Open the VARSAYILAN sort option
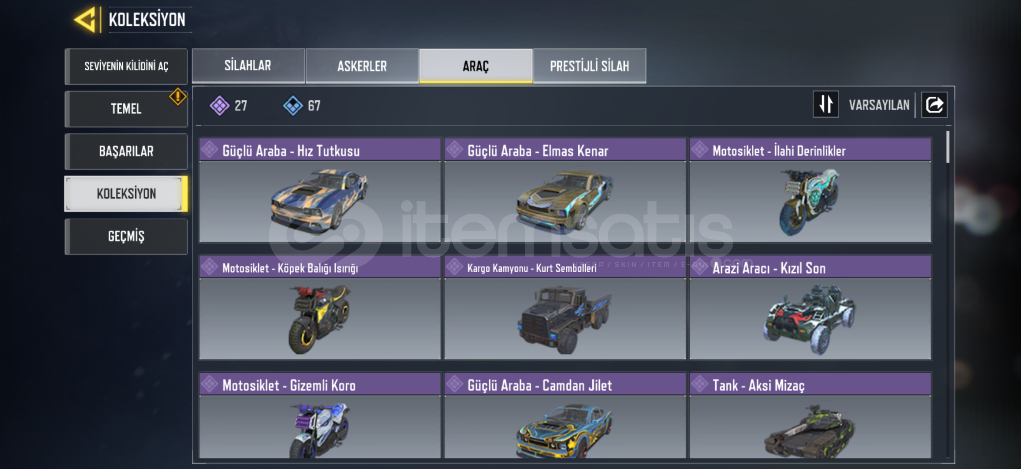1021x469 pixels. (879, 105)
